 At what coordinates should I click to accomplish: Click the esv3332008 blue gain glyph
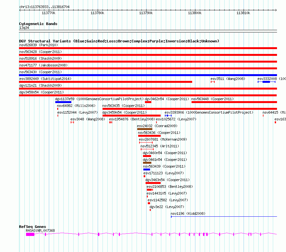coord(266,82)
